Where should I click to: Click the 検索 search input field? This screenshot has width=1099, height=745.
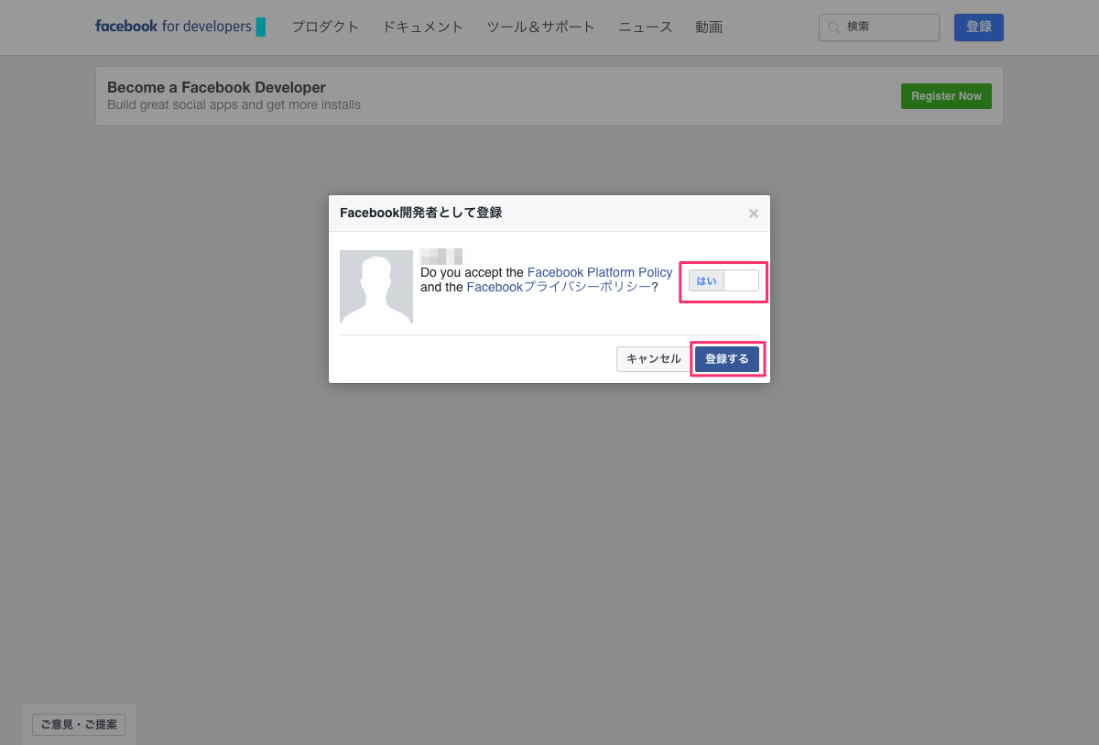coord(888,27)
